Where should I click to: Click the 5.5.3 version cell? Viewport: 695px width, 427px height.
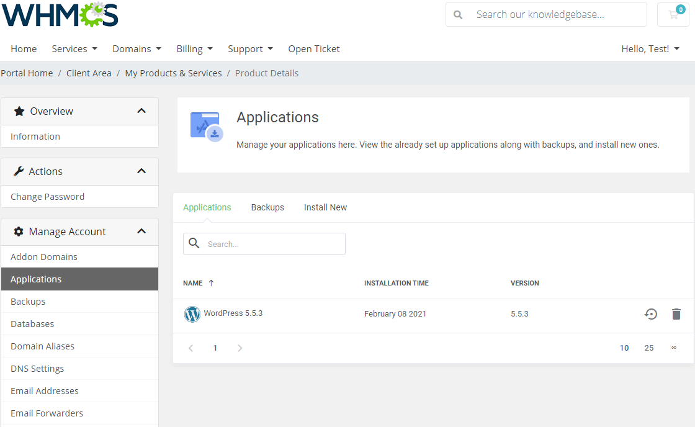tap(519, 314)
